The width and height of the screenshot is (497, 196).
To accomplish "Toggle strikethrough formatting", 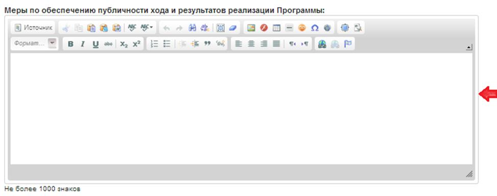I will click(x=108, y=44).
